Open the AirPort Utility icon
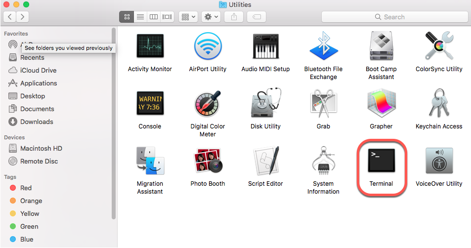 208,46
